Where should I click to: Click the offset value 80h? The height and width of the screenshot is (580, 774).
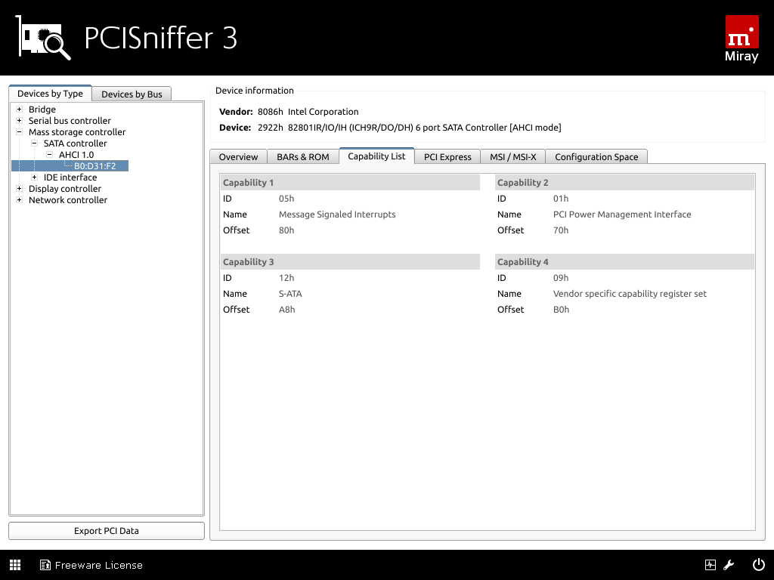click(x=286, y=230)
